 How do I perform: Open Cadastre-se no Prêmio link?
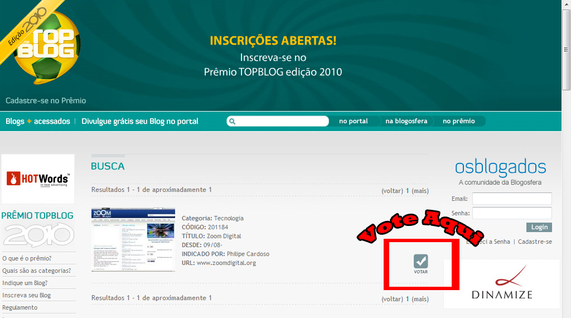click(x=46, y=100)
